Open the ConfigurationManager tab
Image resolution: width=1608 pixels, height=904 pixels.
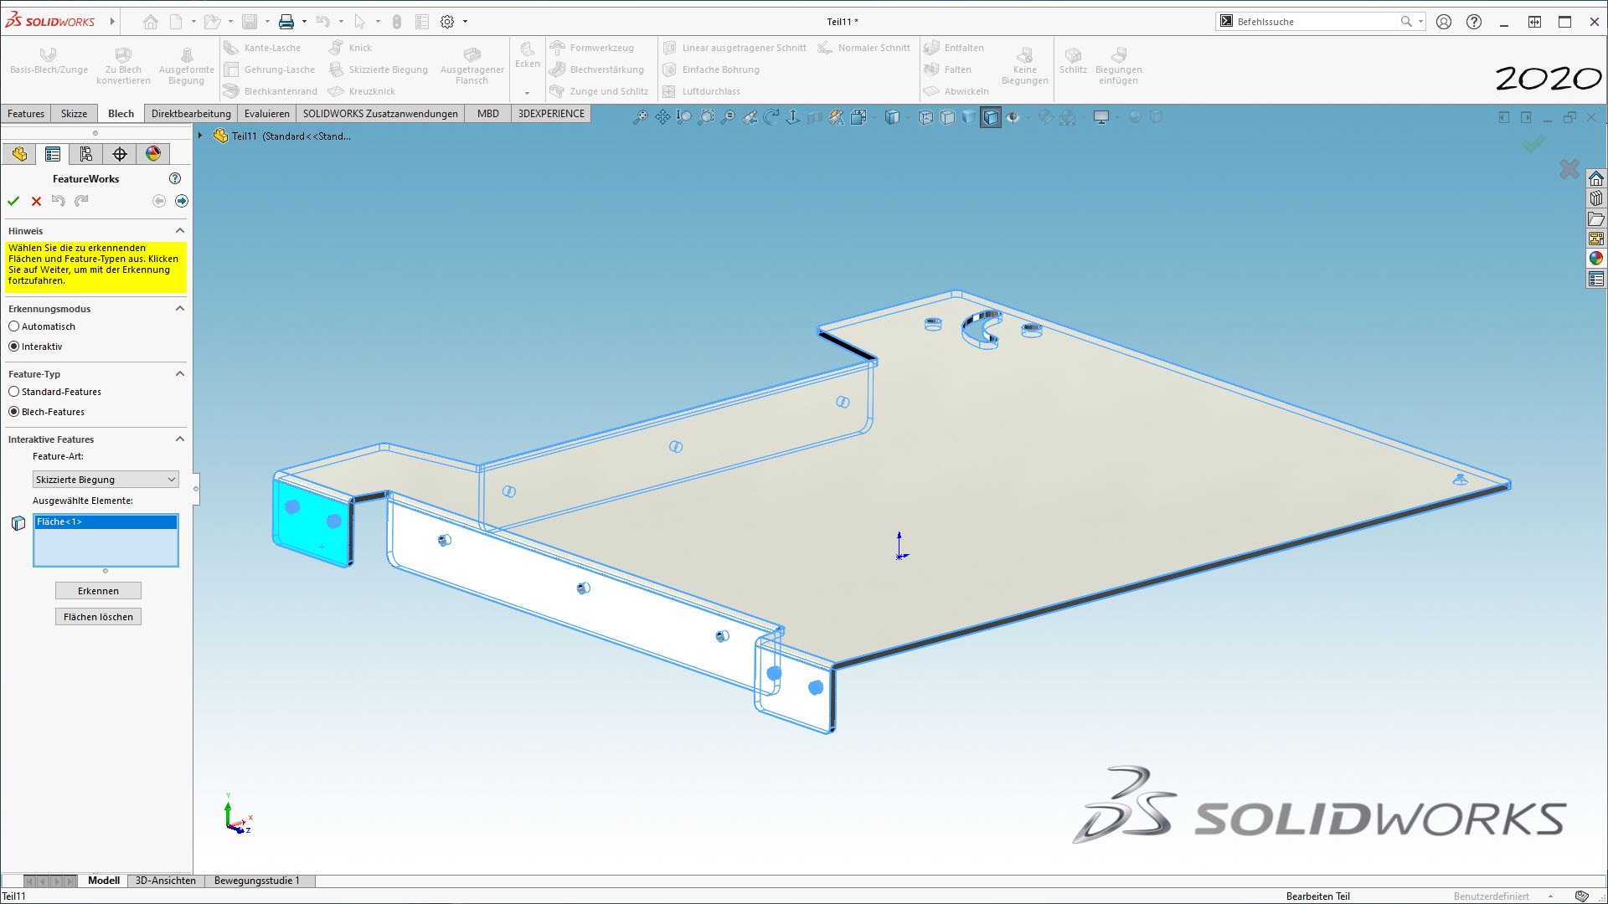pyautogui.click(x=86, y=154)
